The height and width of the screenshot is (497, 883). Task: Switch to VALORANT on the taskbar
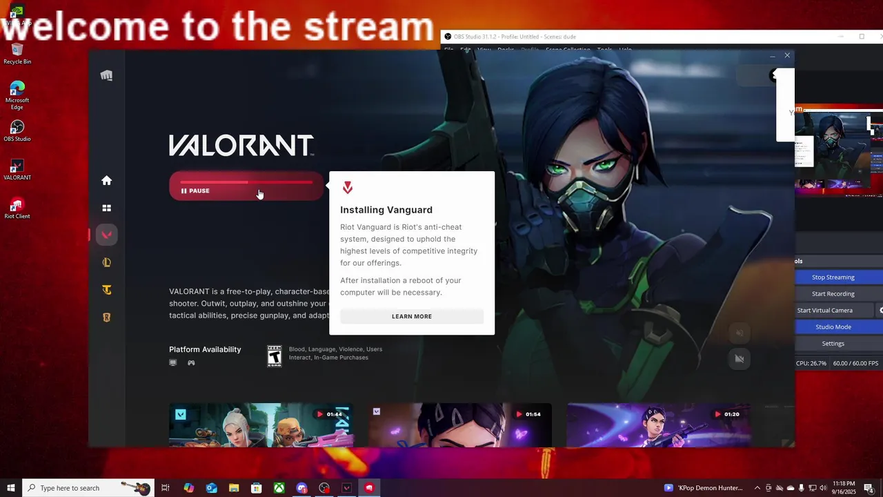point(346,488)
